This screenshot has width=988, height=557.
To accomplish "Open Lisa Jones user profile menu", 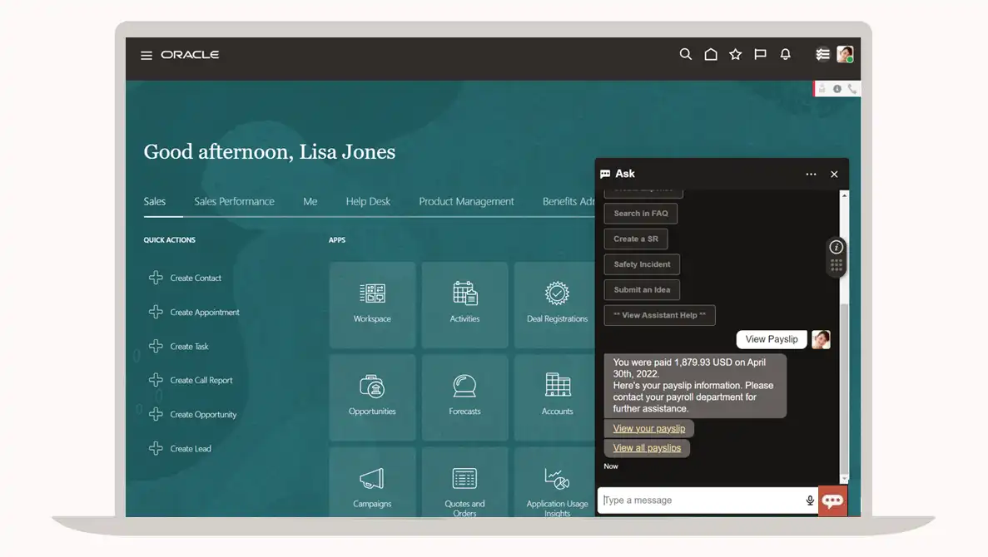I will (845, 55).
